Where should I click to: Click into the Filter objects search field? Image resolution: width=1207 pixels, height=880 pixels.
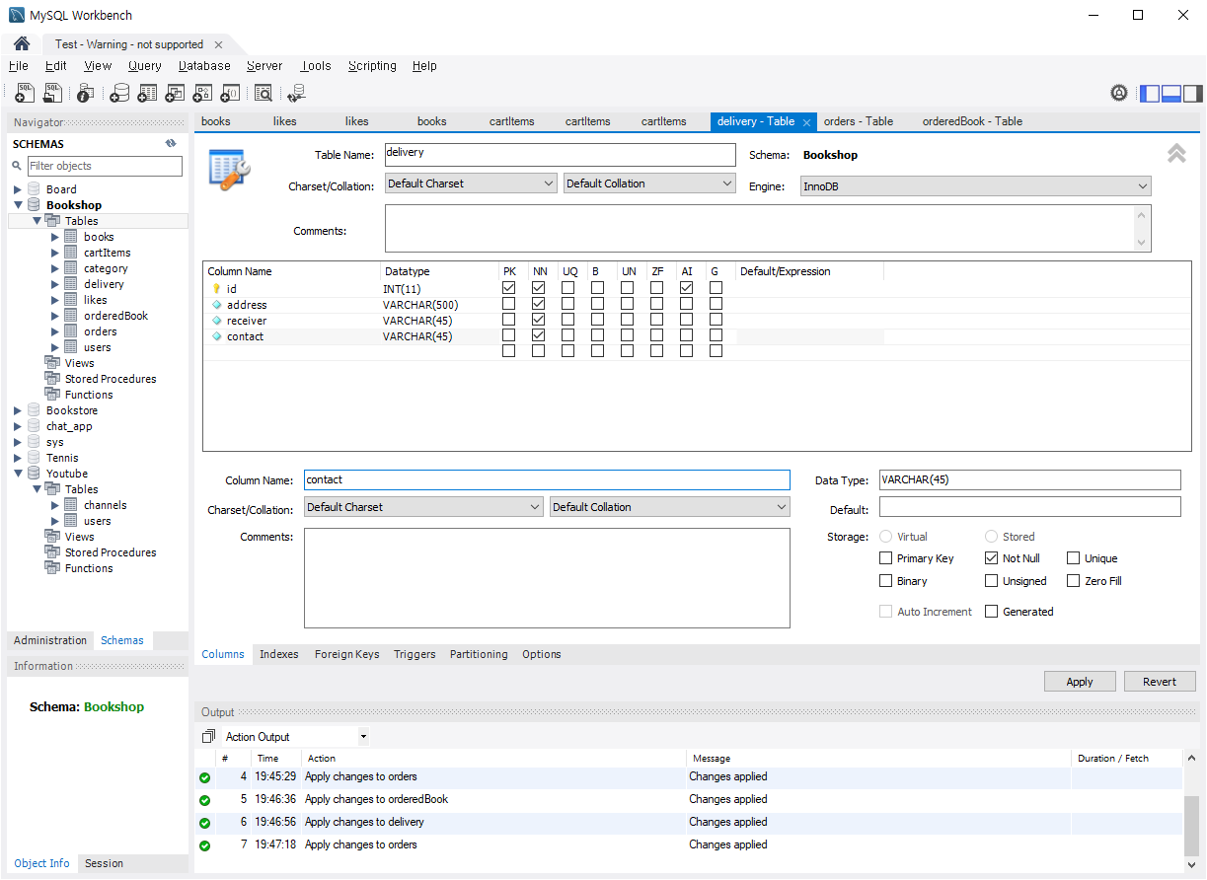[105, 166]
